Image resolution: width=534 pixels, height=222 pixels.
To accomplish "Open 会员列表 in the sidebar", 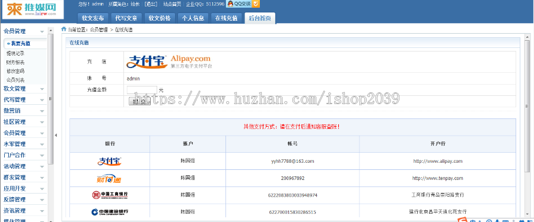I will coord(15,80).
